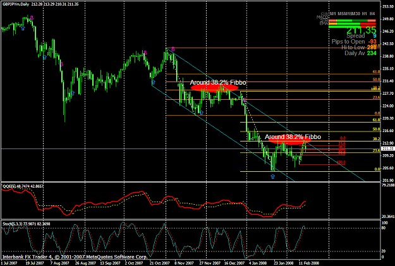Click the large green 211.35 price readout
Screen dimensions: 395x266
click(362, 30)
